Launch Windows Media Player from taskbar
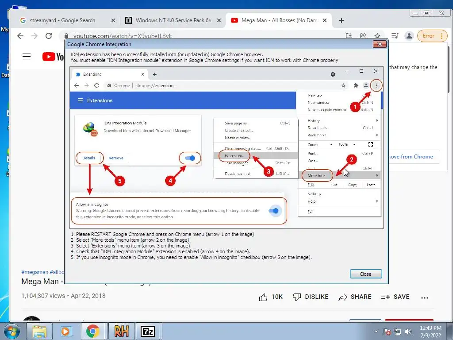Screen dimensions: 453x340 [x=65, y=331]
